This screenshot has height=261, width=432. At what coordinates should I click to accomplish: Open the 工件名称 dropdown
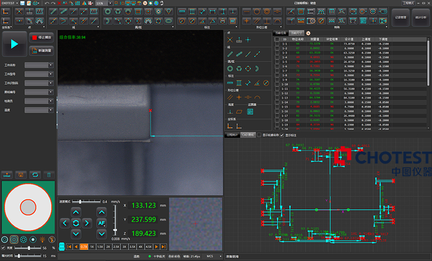51,65
